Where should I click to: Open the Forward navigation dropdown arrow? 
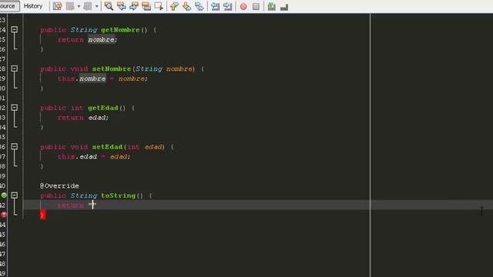[96, 6]
